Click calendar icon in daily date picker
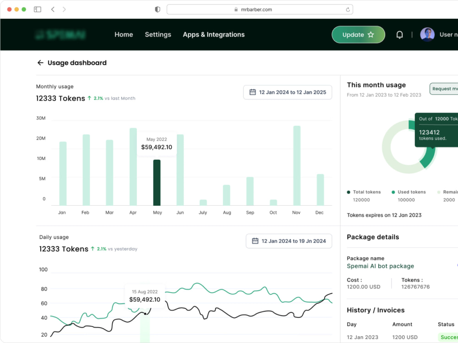Image resolution: width=458 pixels, height=343 pixels. click(x=255, y=241)
